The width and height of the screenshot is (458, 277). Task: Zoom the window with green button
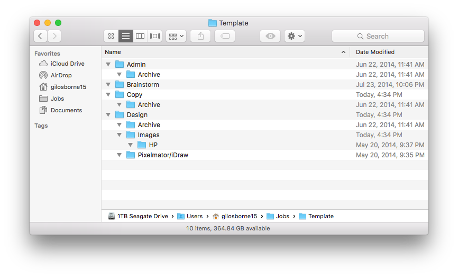[58, 23]
